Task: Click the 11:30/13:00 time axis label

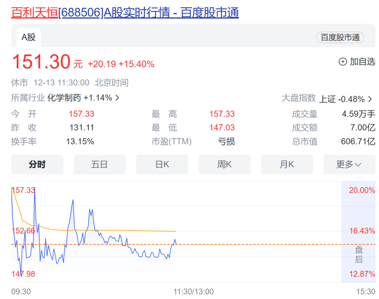Action: coord(193,292)
